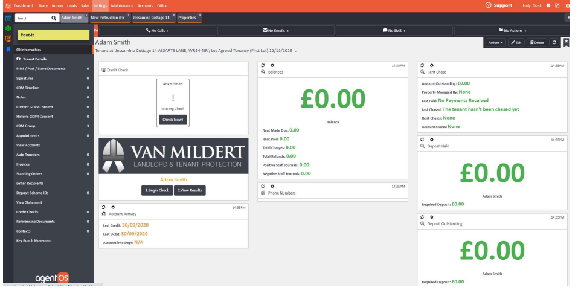Click the record refresh button near Delete
Image resolution: width=584 pixels, height=299 pixels.
553,42
